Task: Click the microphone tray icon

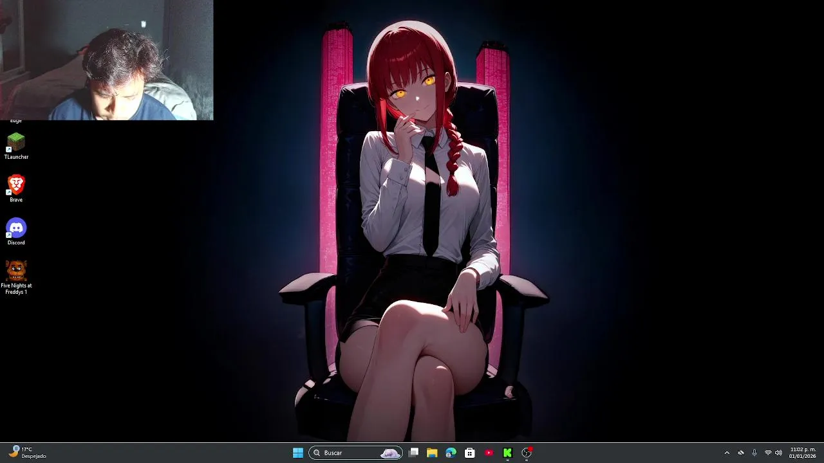Action: [x=754, y=453]
